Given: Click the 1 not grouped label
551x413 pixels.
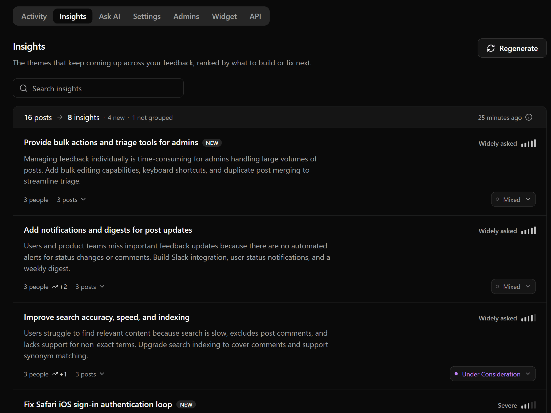Looking at the screenshot, I should (152, 118).
